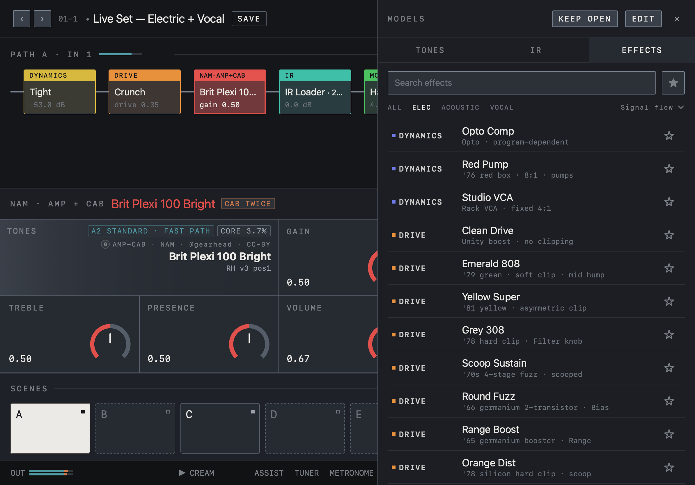Open the METRONOME
Image resolution: width=695 pixels, height=485 pixels.
tap(352, 473)
